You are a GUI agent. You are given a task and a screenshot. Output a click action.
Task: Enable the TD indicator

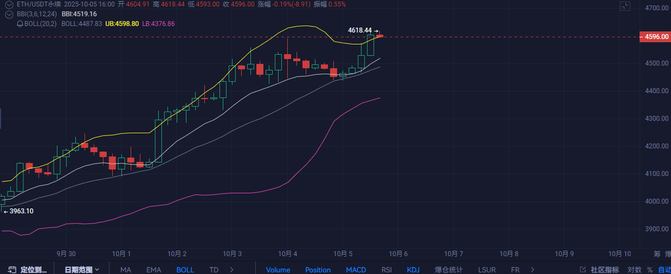214,270
